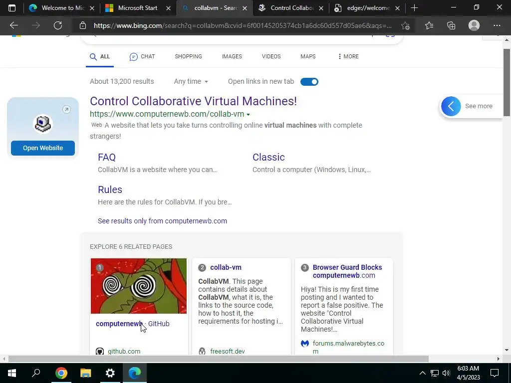The width and height of the screenshot is (511, 383).
Task: Select the ALL search tab
Action: pyautogui.click(x=100, y=57)
